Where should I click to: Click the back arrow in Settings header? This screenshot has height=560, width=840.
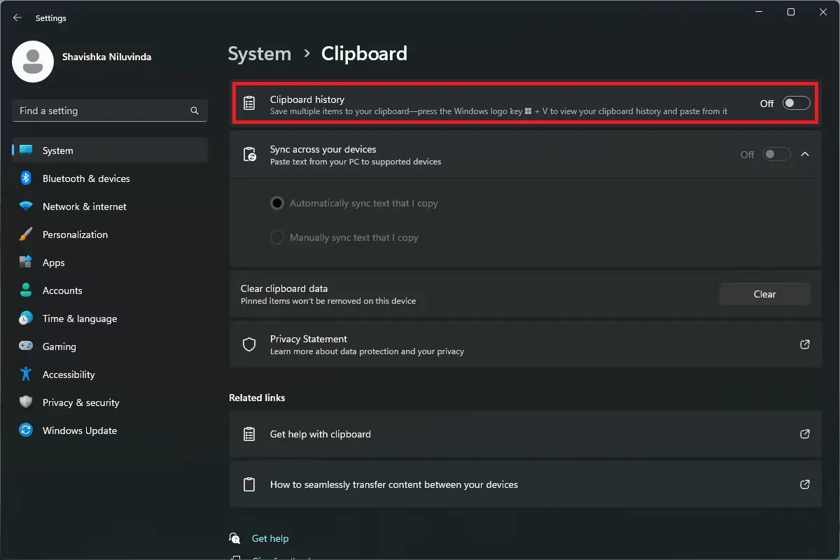coord(17,18)
